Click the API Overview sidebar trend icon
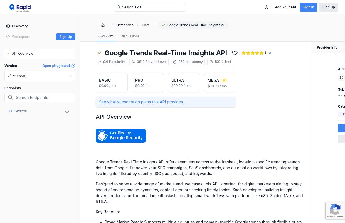Image resolution: width=345 pixels, height=223 pixels. [8, 54]
